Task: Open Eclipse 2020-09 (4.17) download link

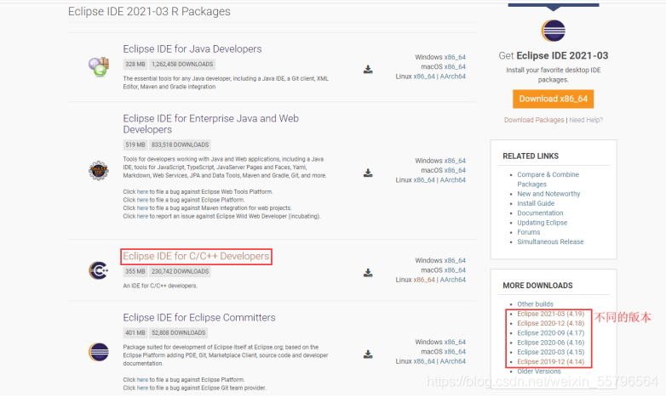Action: tap(550, 333)
